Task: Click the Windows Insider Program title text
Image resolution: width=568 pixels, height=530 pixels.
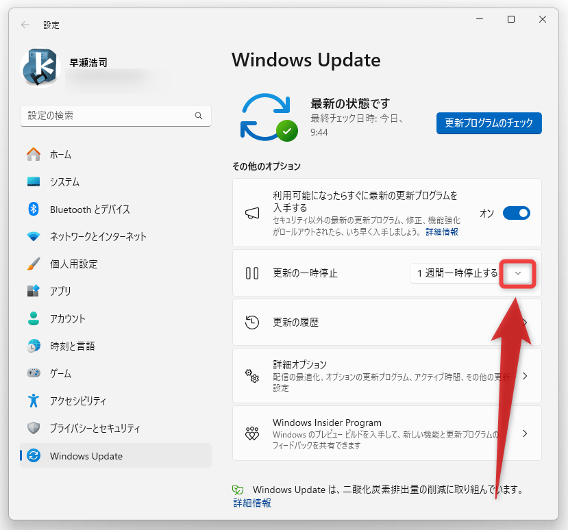Action: [x=327, y=422]
